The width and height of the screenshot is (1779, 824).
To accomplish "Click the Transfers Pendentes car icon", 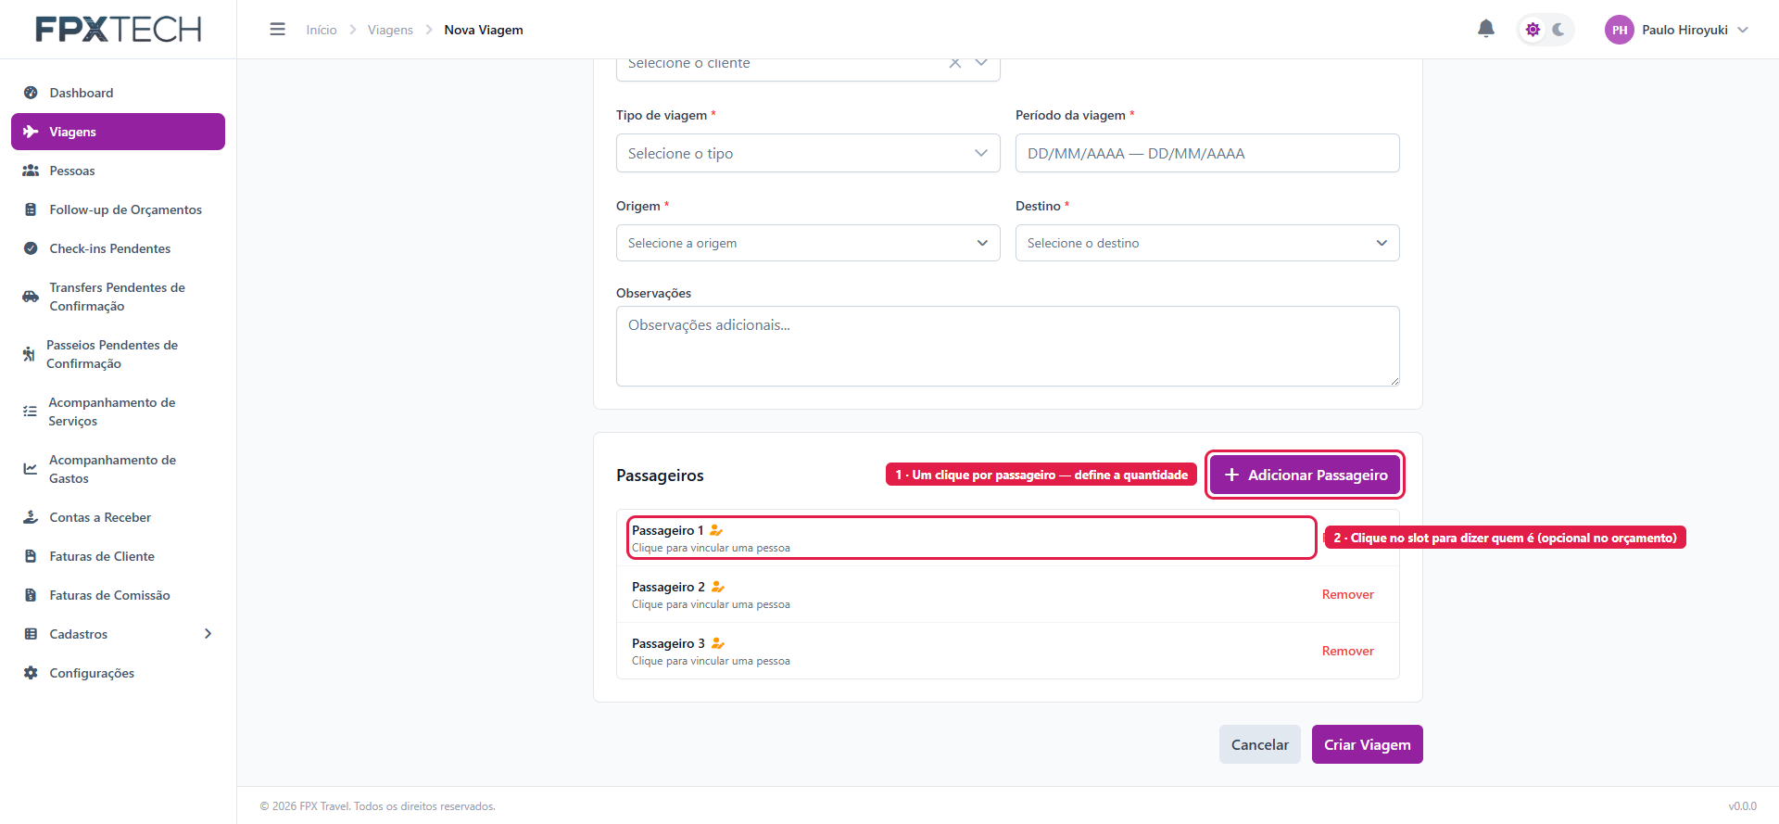I will [31, 297].
